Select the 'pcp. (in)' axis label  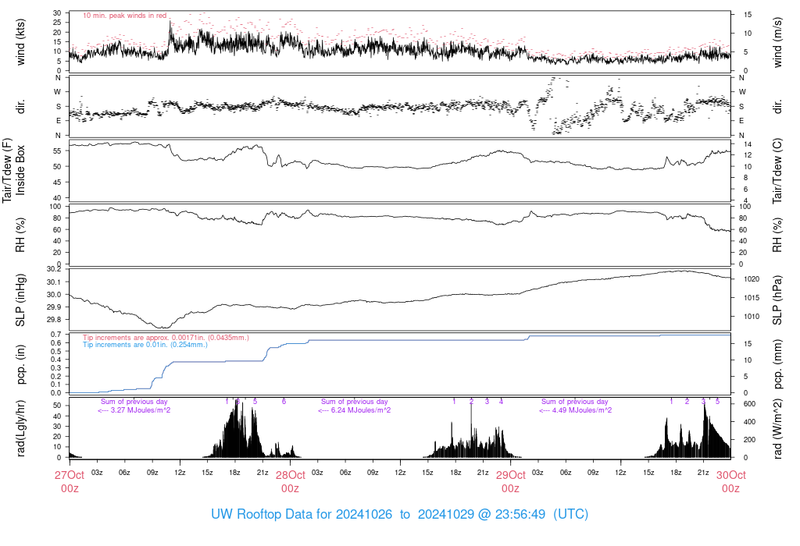(x=21, y=364)
